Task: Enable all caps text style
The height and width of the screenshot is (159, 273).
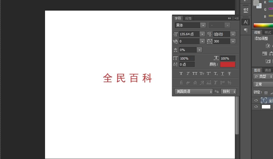Action: [195, 74]
